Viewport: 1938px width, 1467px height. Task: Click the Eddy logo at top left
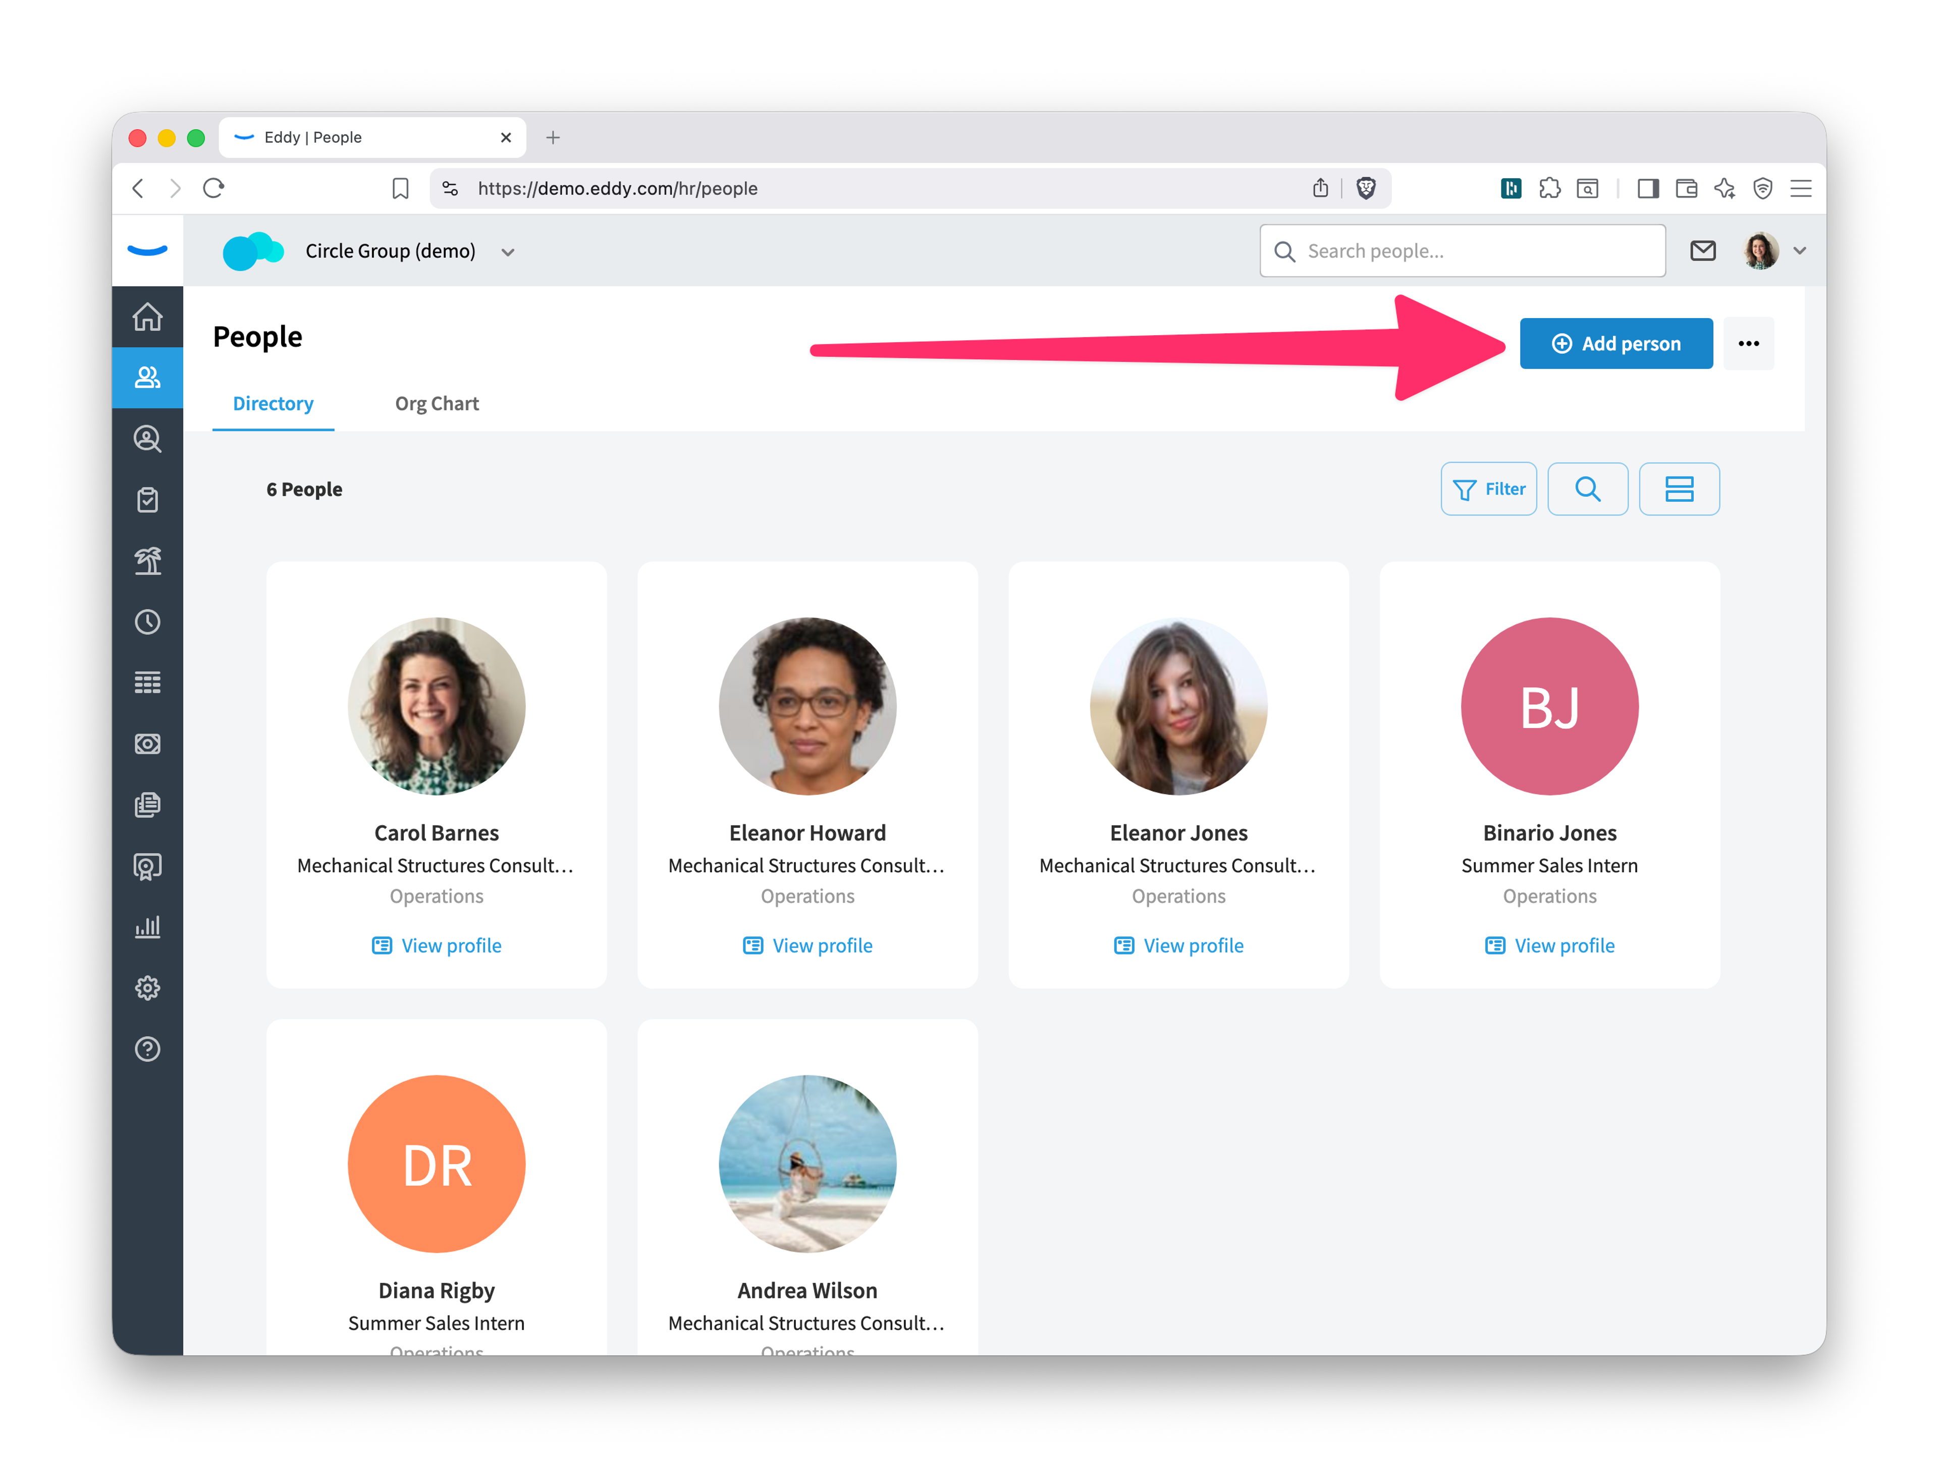pos(147,250)
